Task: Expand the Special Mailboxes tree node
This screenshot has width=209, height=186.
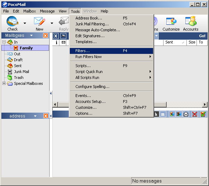Action: pos(4,83)
